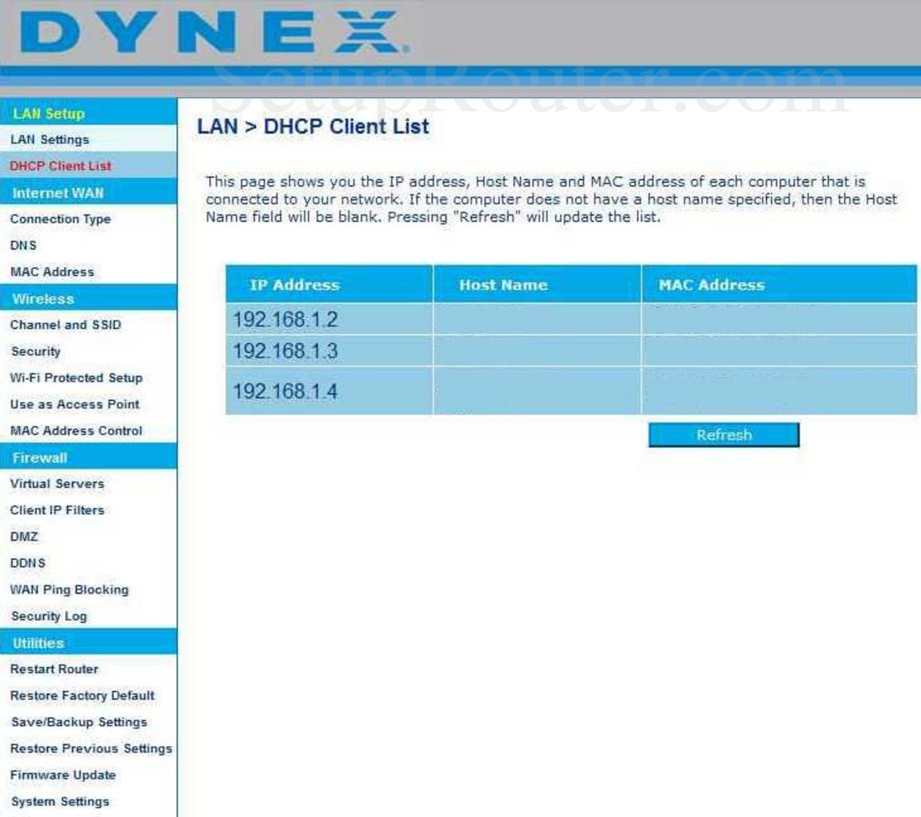Open wireless Security settings
The width and height of the screenshot is (921, 817).
(36, 351)
